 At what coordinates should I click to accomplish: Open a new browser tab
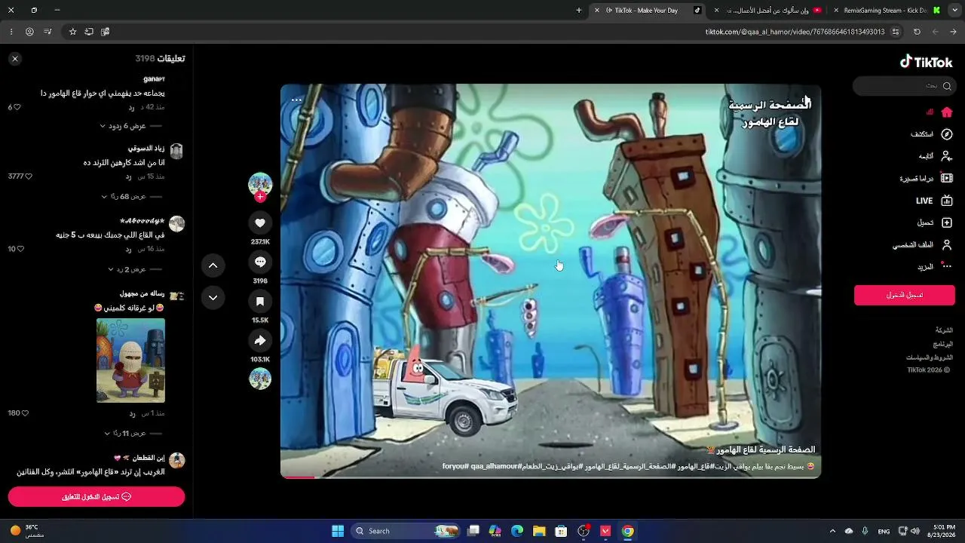point(579,11)
